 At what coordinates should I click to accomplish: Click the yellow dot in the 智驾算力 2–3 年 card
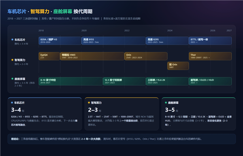[89, 103]
